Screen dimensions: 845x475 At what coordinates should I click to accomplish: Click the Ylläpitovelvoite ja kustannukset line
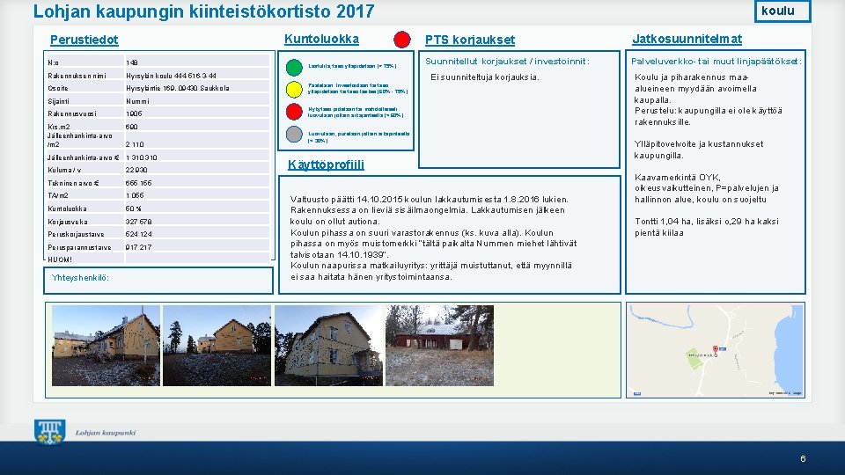pos(699,143)
